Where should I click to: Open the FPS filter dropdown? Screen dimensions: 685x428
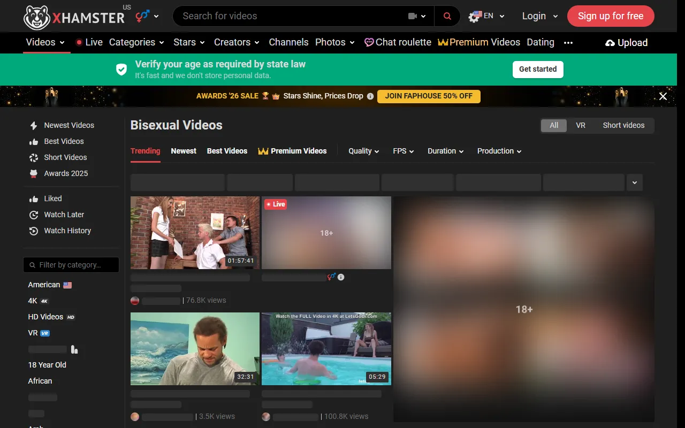tap(404, 151)
